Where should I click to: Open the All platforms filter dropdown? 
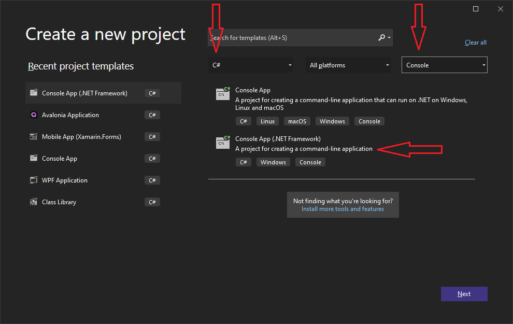point(349,65)
